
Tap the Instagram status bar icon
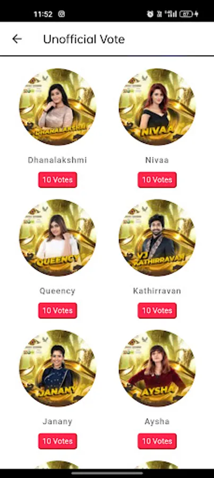point(62,14)
